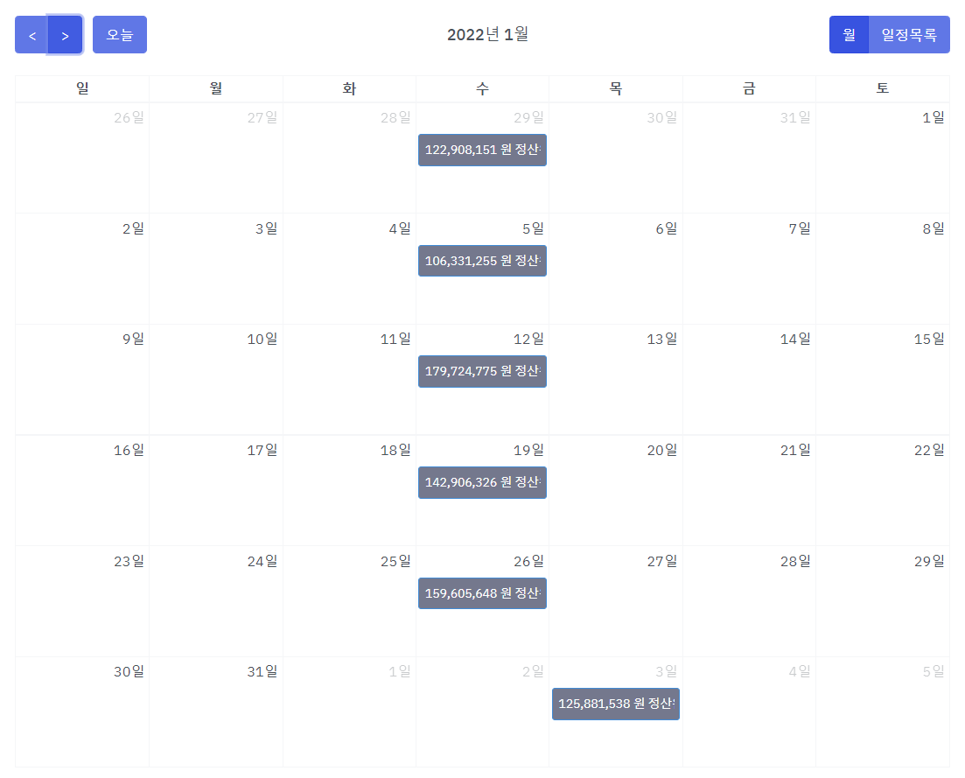
Task: Switch to 일정목록 list view
Action: (x=909, y=35)
